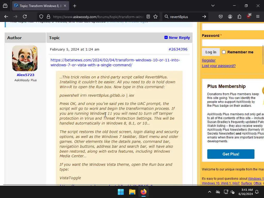Follow the Office forum link

[x=257, y=183]
